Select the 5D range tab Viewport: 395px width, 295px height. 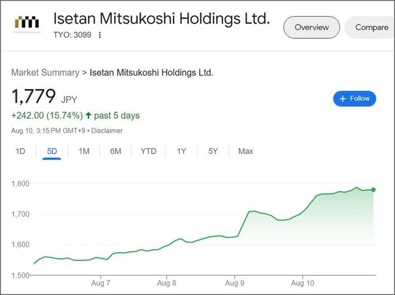(x=52, y=151)
